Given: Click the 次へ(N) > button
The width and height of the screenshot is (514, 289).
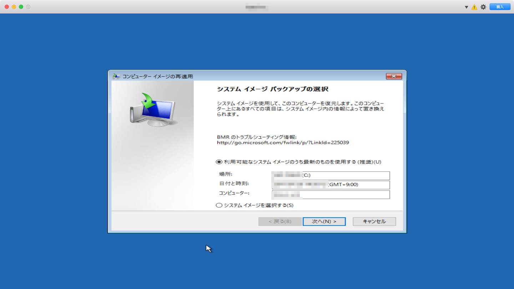Looking at the screenshot, I should (x=324, y=222).
